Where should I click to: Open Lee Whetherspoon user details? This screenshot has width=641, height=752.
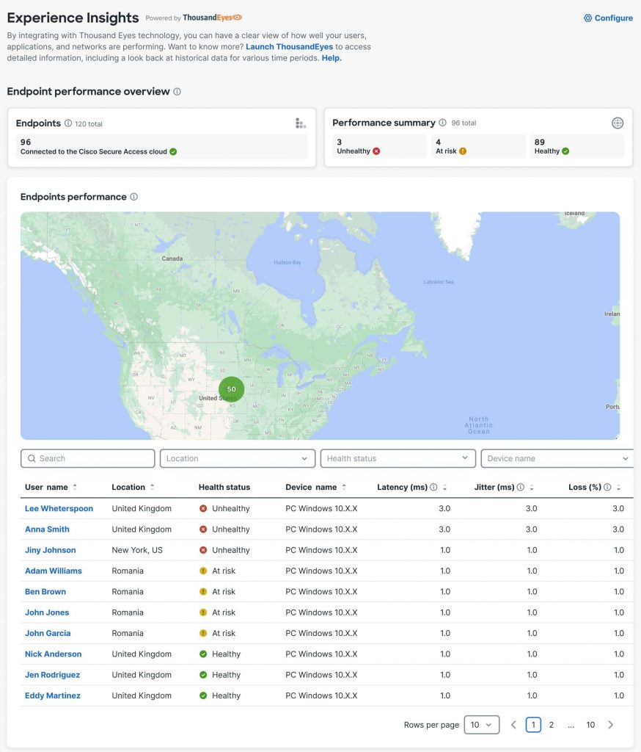[x=59, y=508]
